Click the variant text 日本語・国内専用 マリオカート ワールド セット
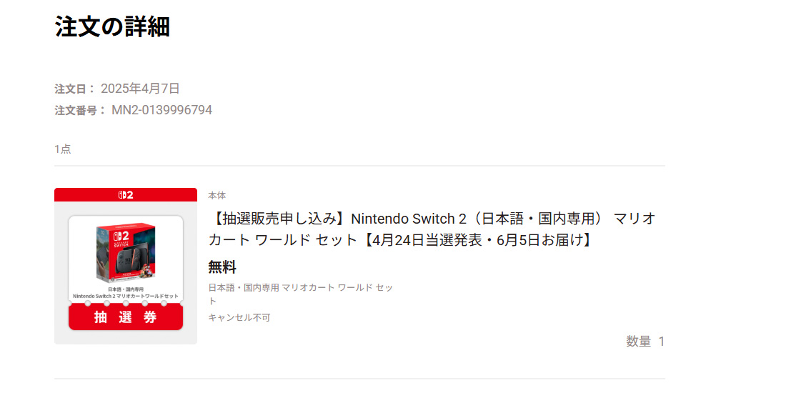Viewport: 806px width, 393px height. coord(300,294)
